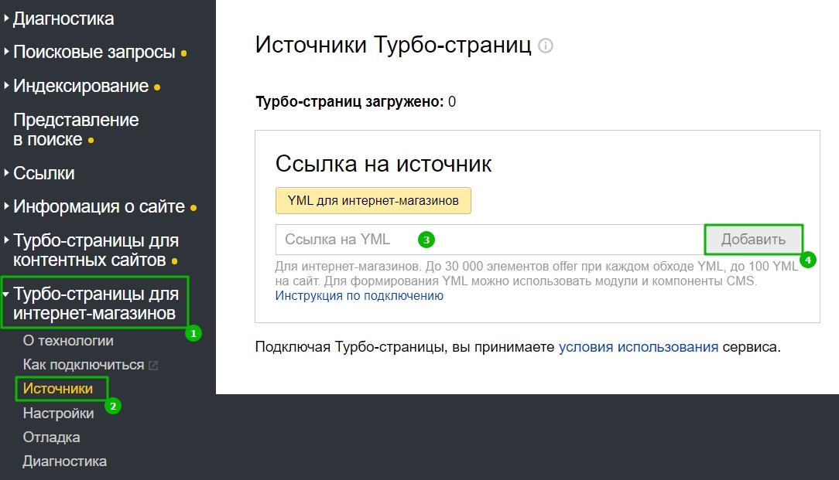Click the info icon beside Источники Турбо-страниц heading
This screenshot has height=480, width=839.
546,46
